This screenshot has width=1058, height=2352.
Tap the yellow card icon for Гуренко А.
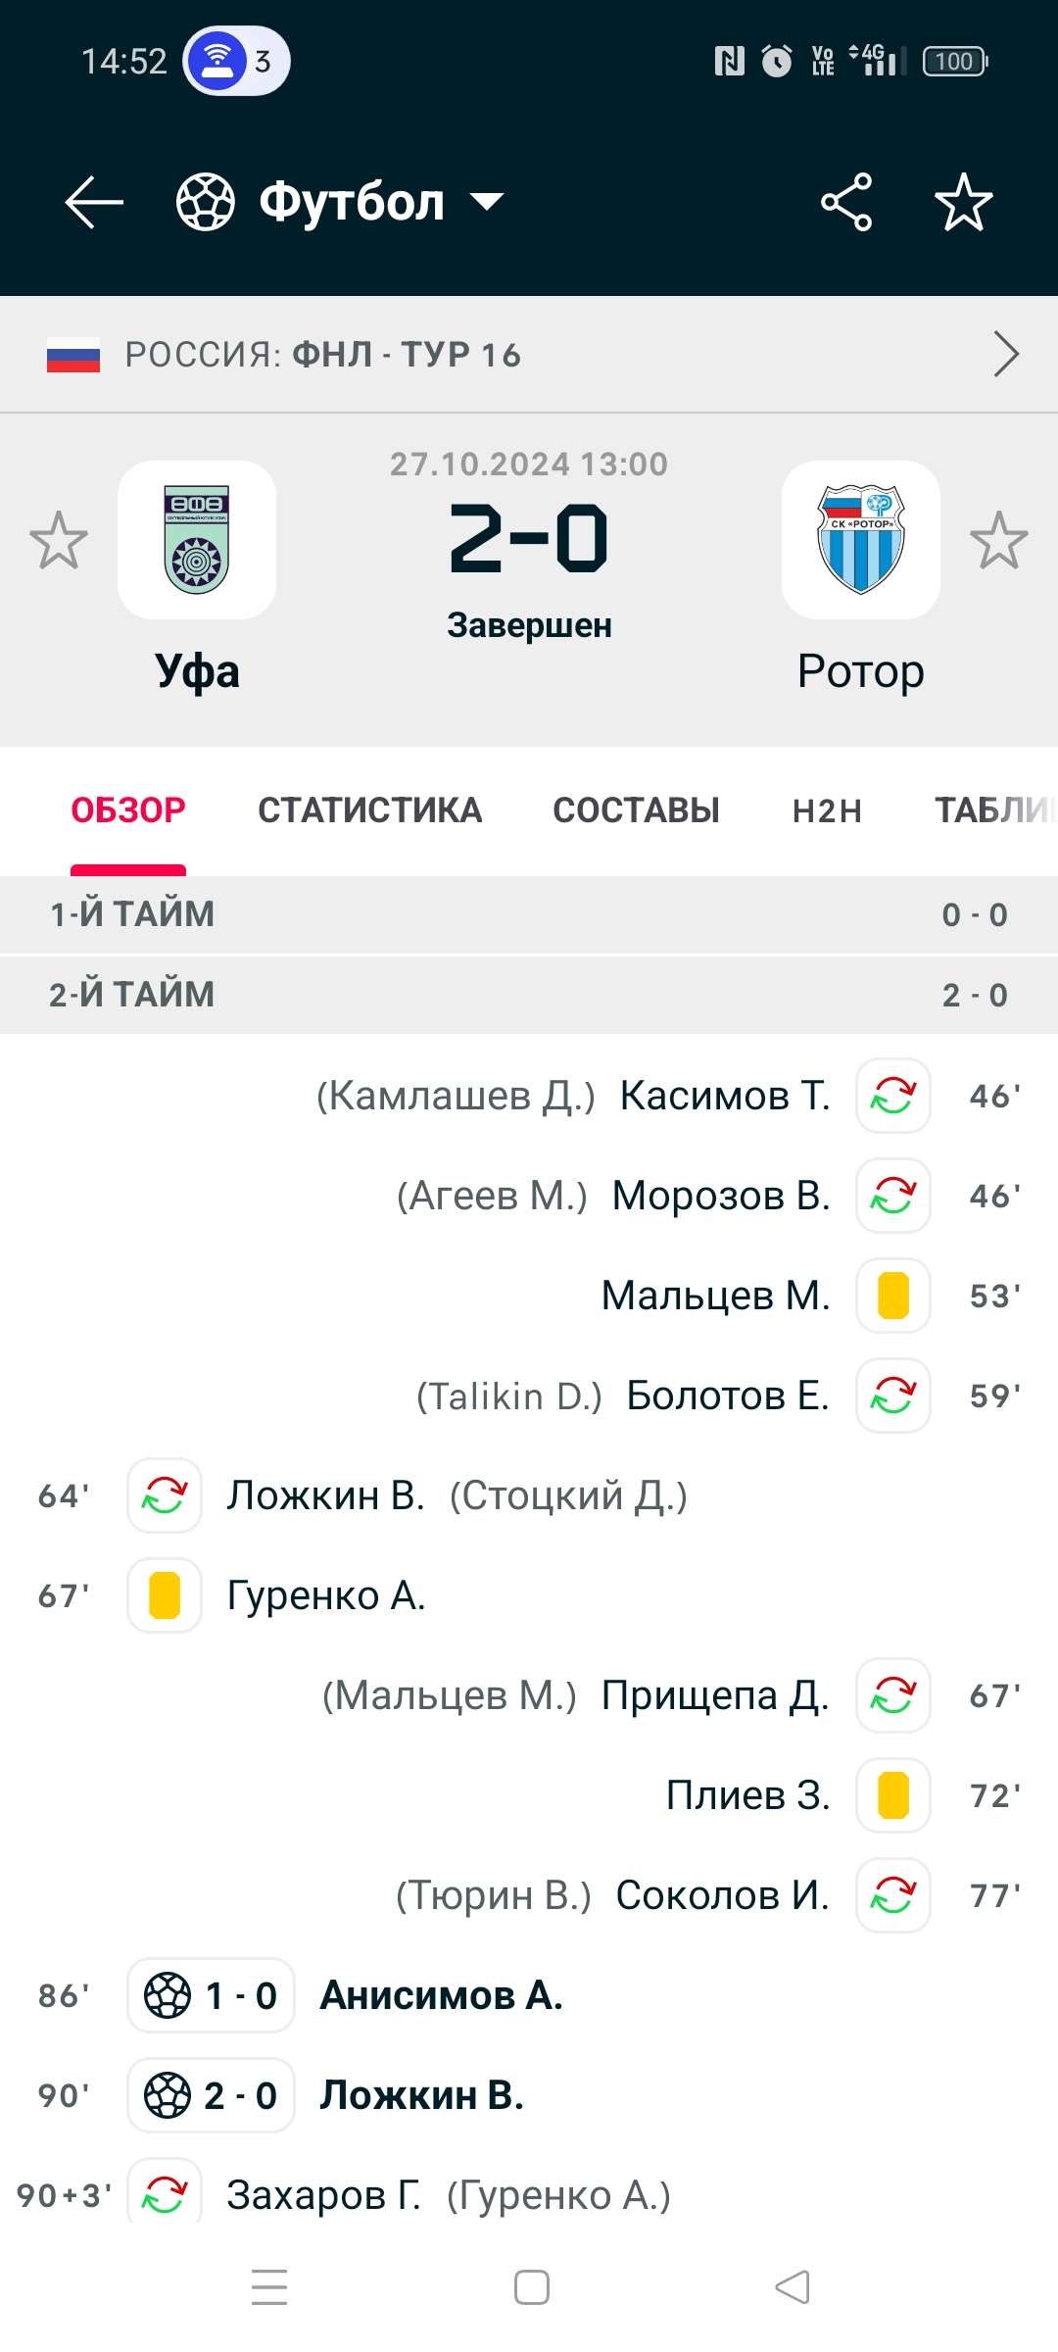tap(165, 1595)
